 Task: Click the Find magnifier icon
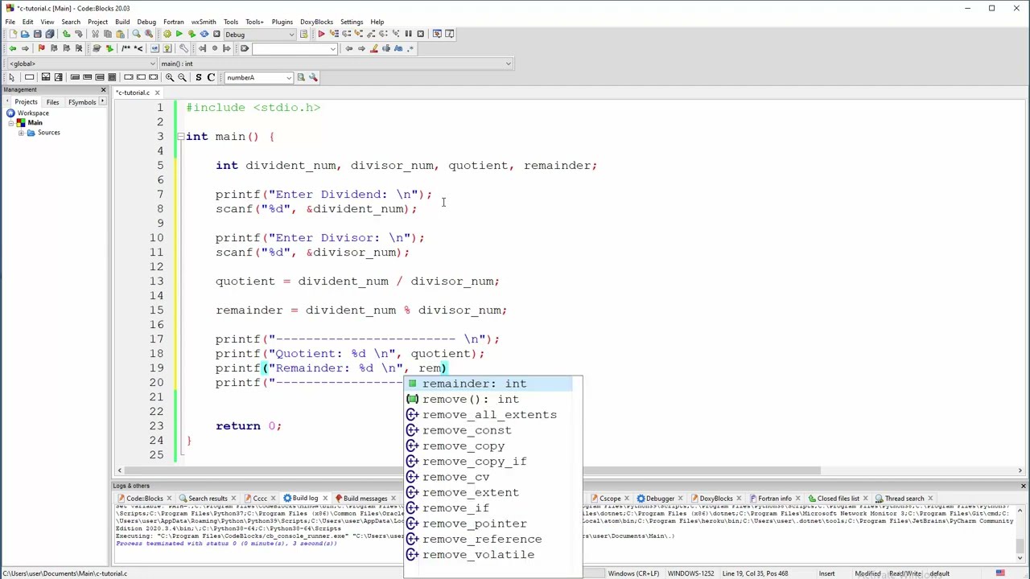(136, 34)
